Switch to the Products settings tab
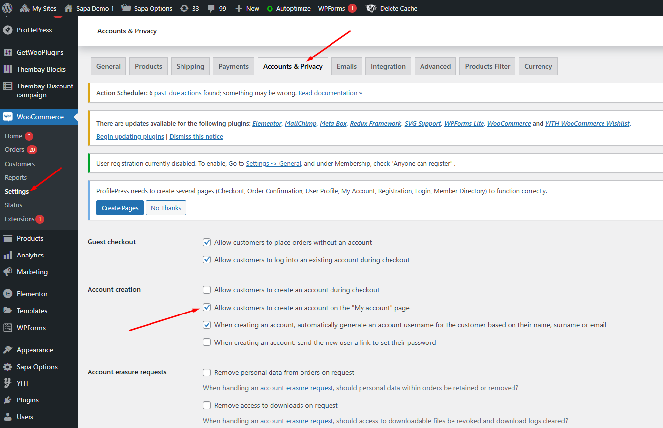Viewport: 663px width, 428px height. click(x=149, y=66)
